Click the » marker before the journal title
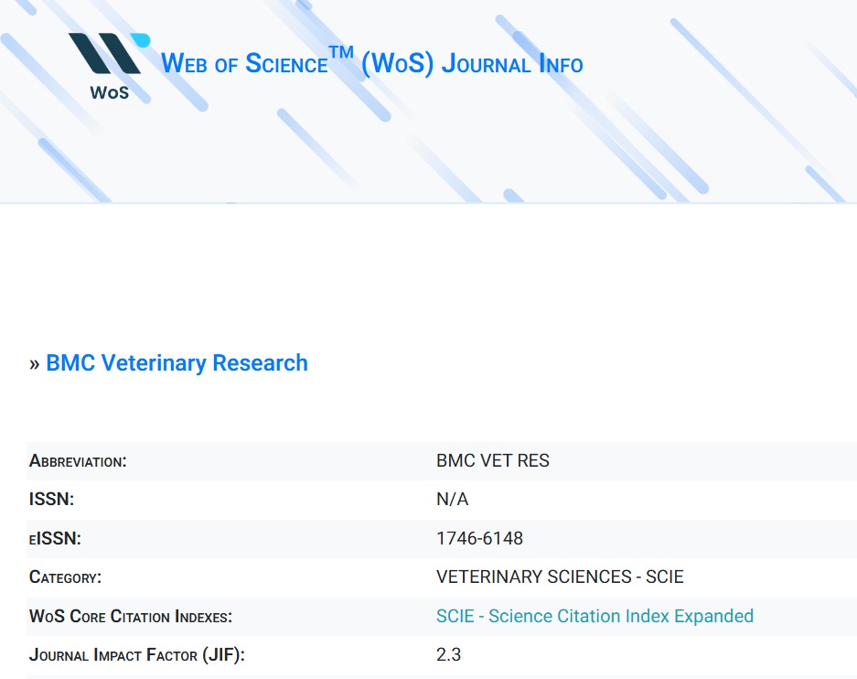 tap(35, 363)
